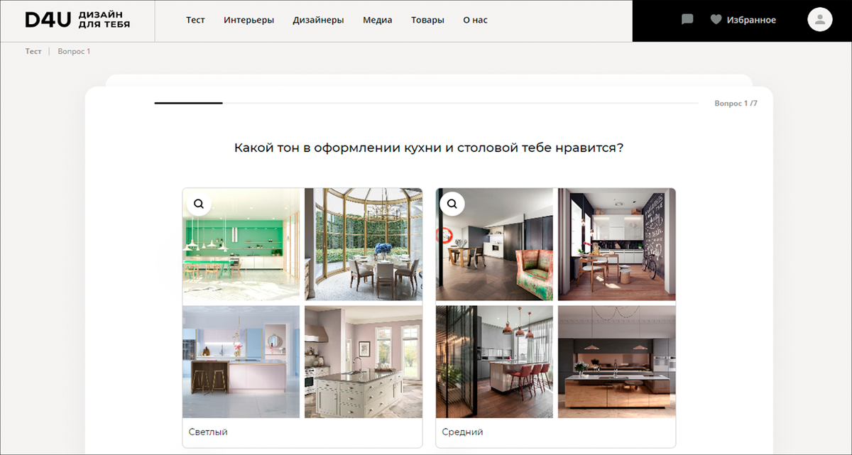Screen dimensions: 852x455
Task: Click the heart favorites icon
Action: (716, 20)
